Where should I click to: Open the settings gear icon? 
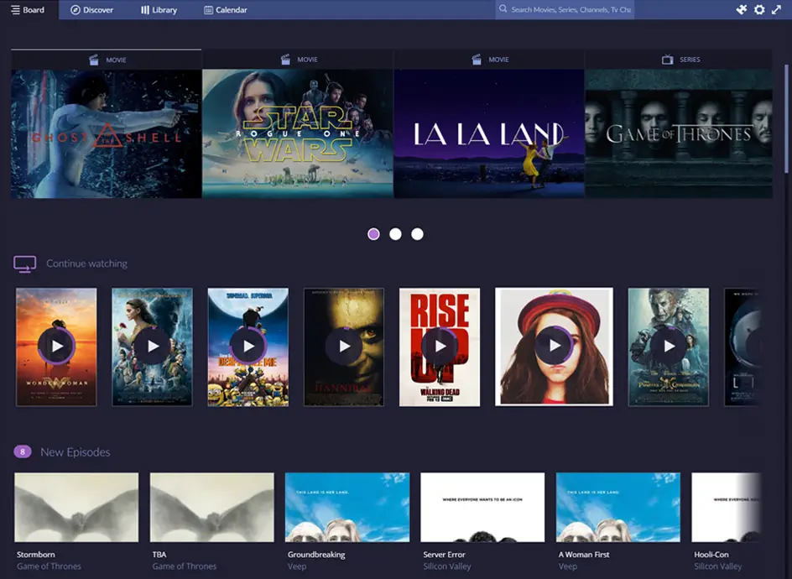759,10
